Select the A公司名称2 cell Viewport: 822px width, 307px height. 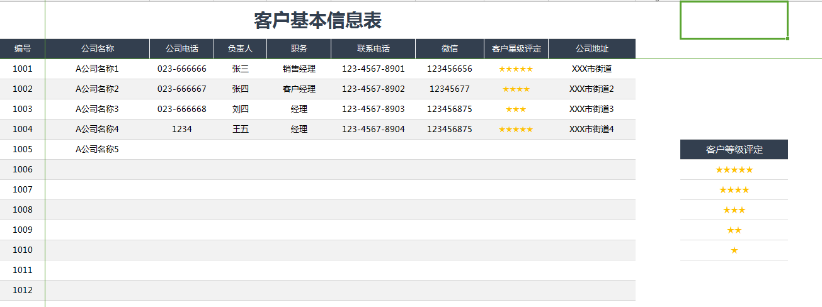pyautogui.click(x=98, y=89)
